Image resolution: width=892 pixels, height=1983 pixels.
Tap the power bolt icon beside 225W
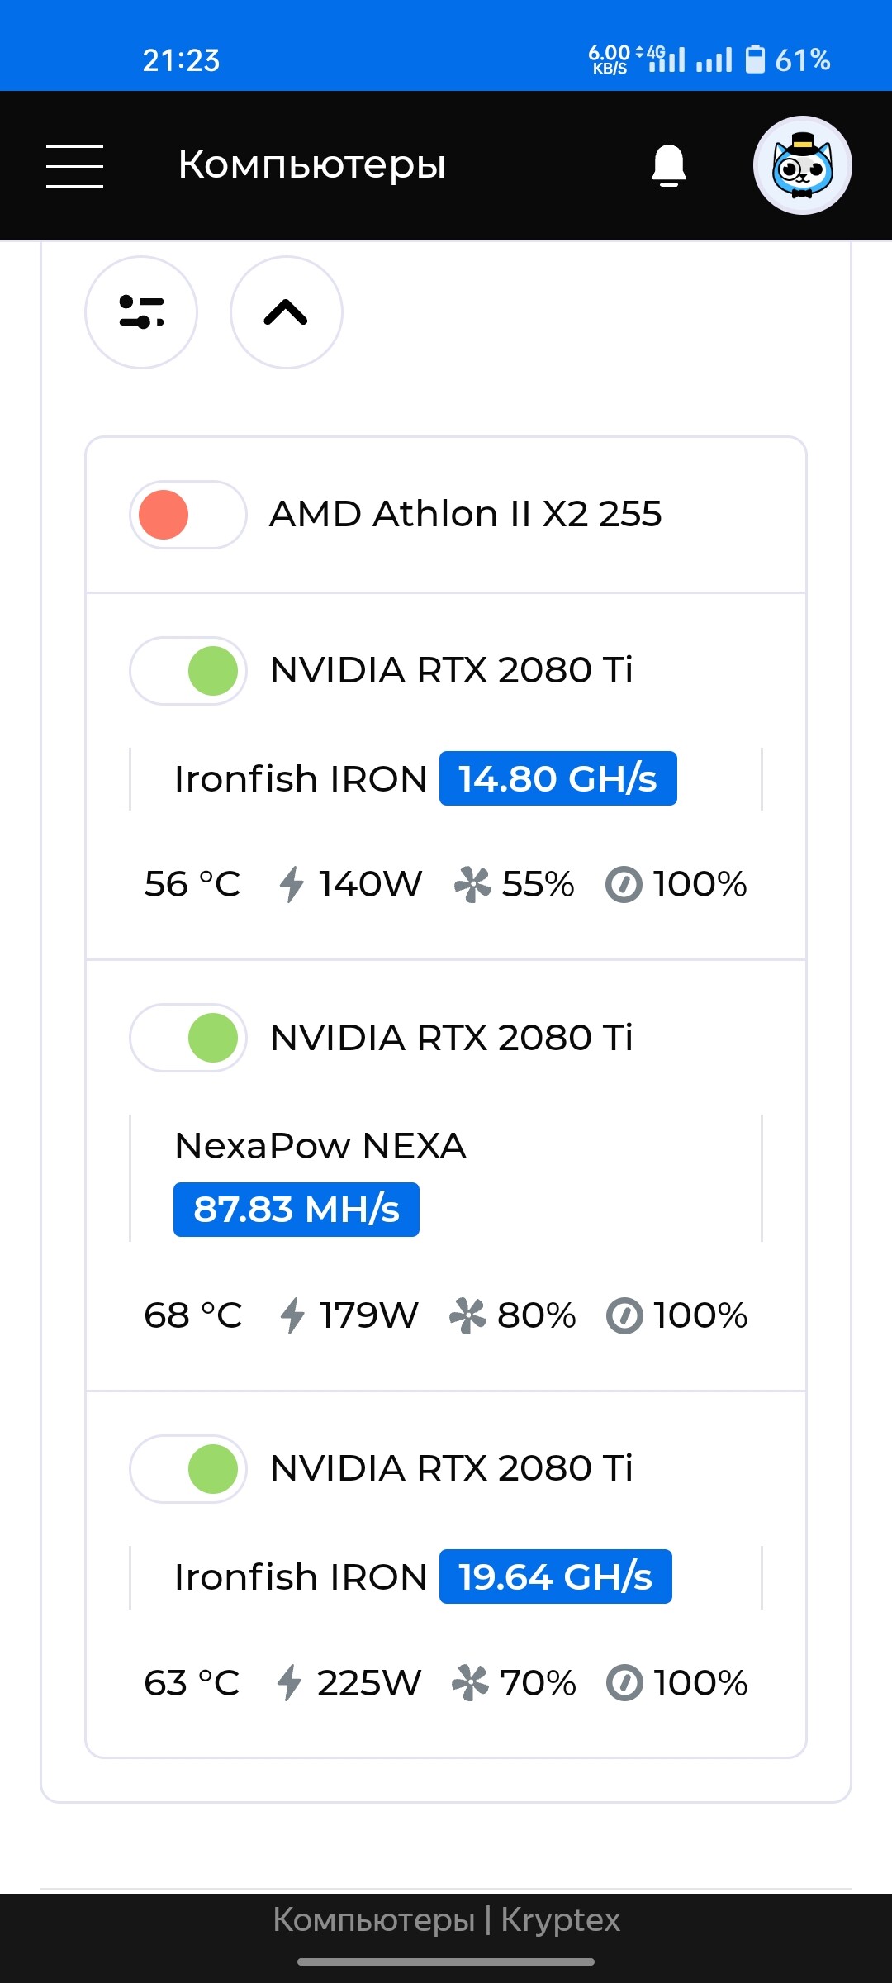(289, 1683)
